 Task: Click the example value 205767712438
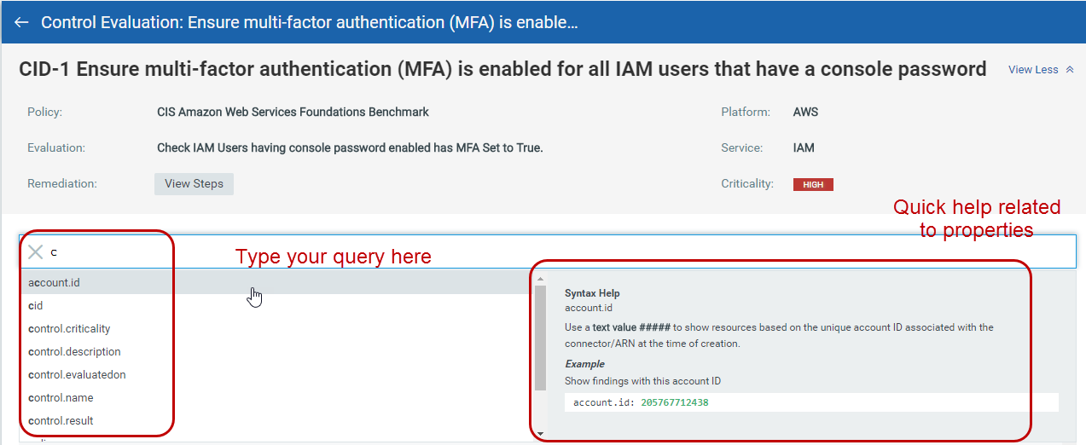pos(675,402)
